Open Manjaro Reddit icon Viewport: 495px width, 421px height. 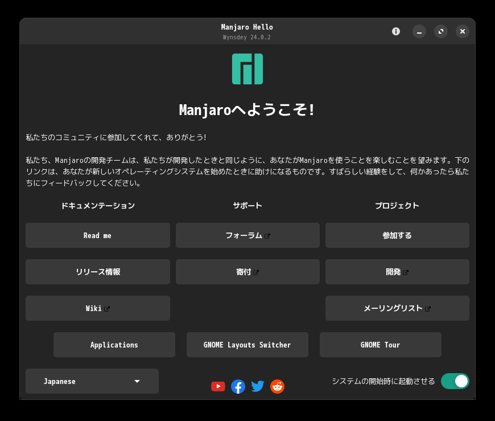click(x=278, y=386)
